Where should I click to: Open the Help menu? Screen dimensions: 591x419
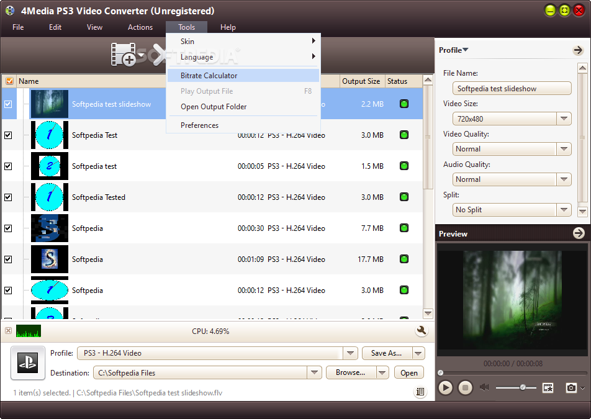(228, 27)
